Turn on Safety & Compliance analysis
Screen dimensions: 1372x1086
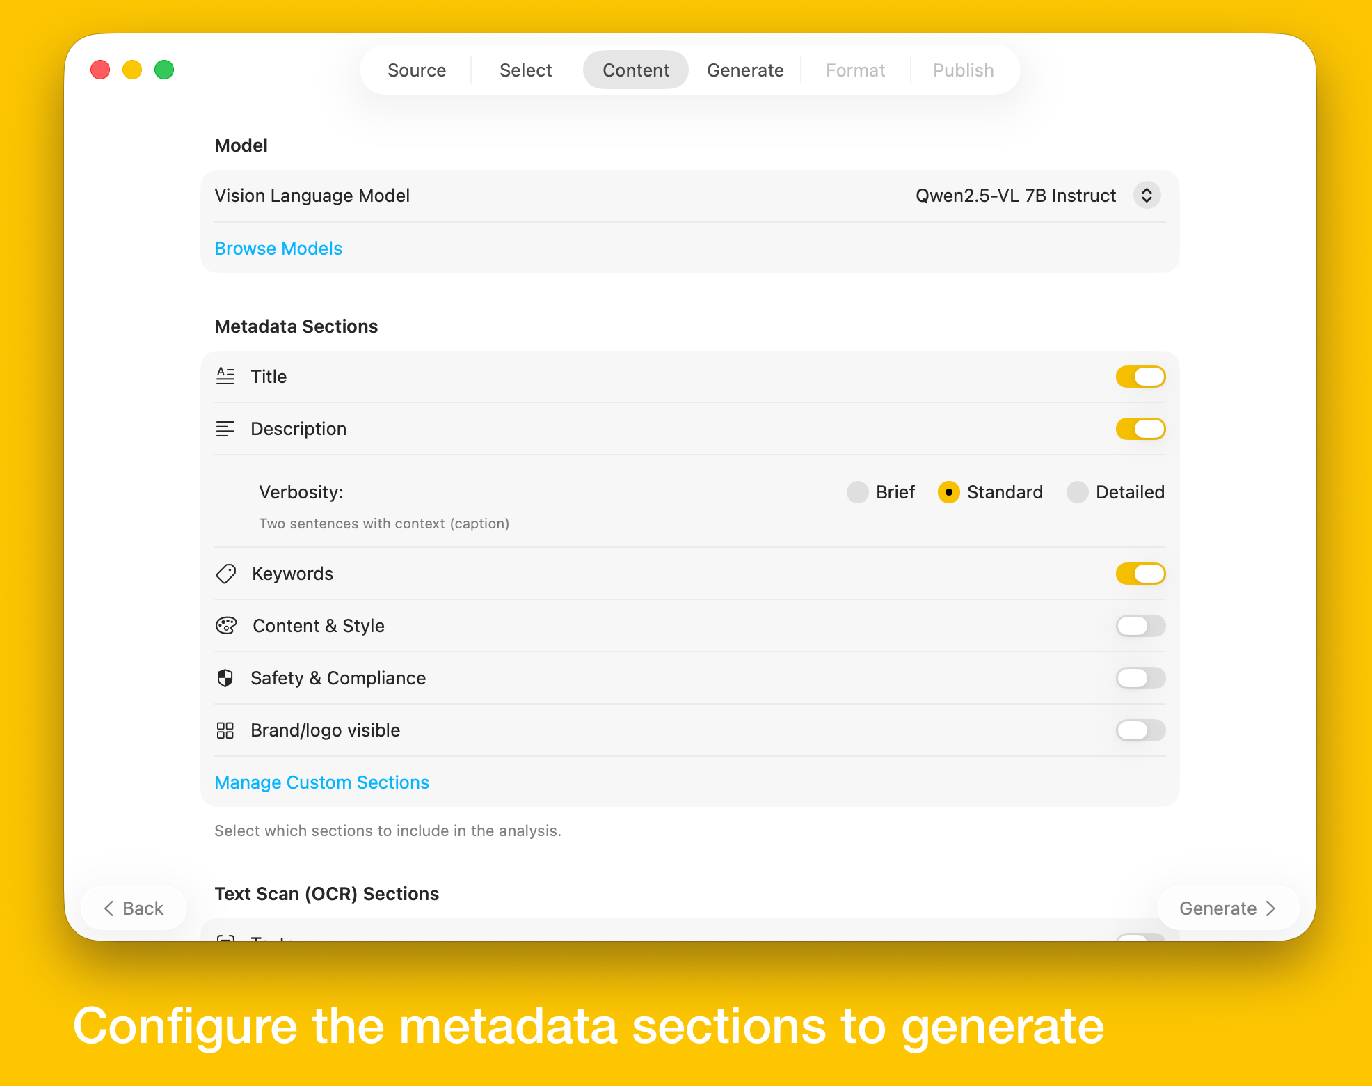pyautogui.click(x=1140, y=677)
